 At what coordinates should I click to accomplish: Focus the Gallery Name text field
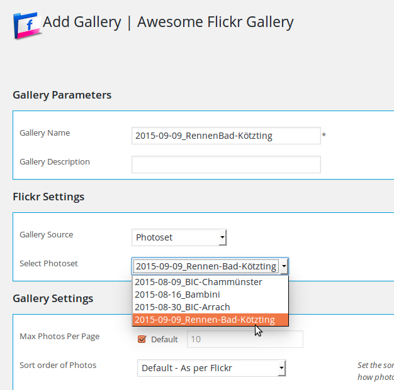[x=226, y=136]
